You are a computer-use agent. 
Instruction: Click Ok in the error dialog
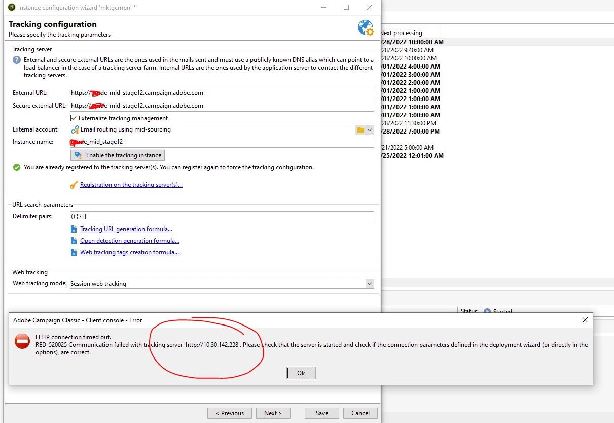[x=301, y=373]
